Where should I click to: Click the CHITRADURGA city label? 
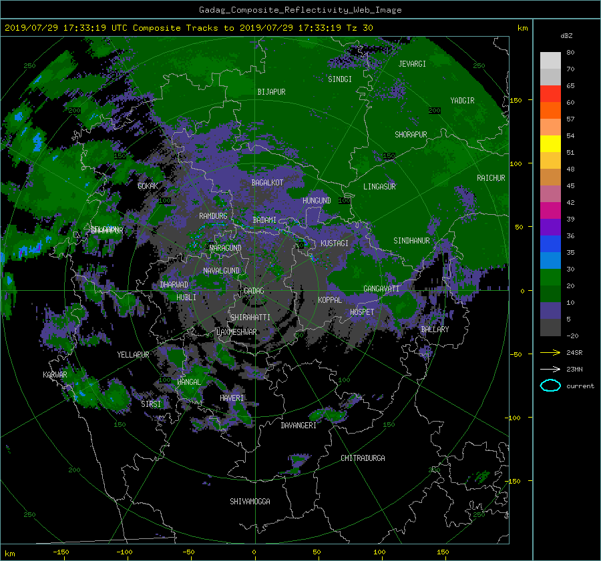[363, 458]
